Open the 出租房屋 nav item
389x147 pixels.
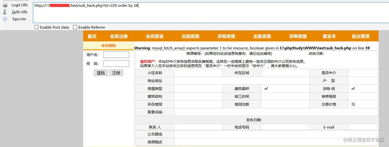tap(190, 36)
